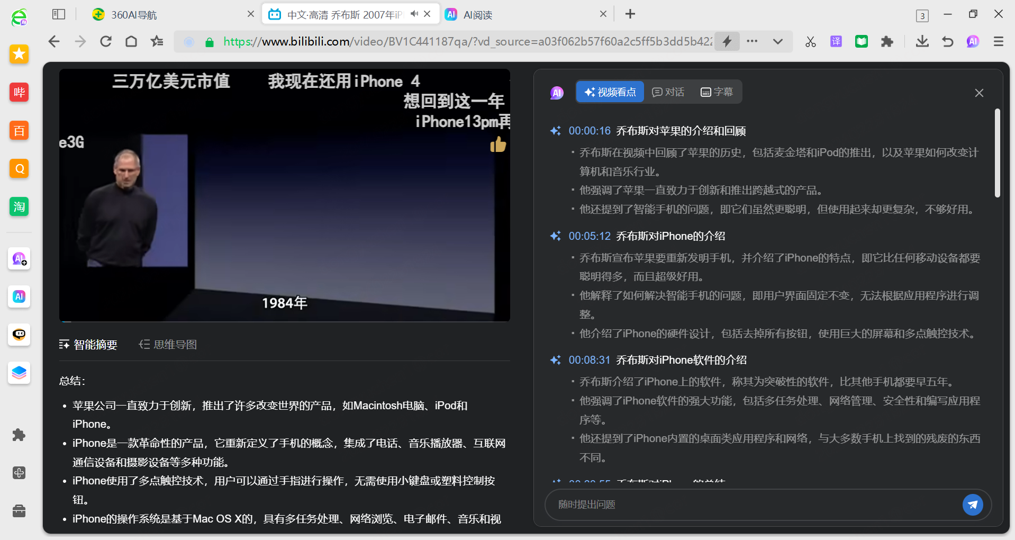Jump to timestamp 00:05:12
Screen dimensions: 1015x540
pyautogui.click(x=590, y=236)
